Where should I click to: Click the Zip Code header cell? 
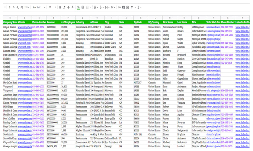pos(141,22)
